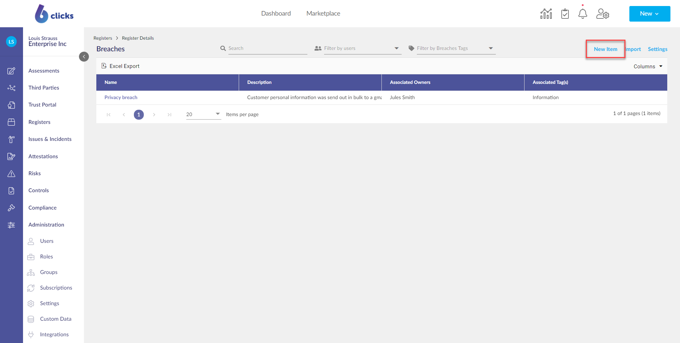The image size is (680, 343).
Task: Click the Roles briefcase icon
Action: [x=31, y=257]
